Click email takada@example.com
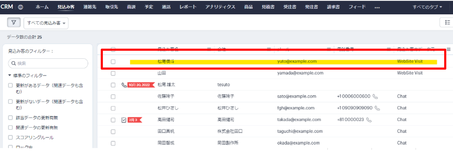 (299, 120)
